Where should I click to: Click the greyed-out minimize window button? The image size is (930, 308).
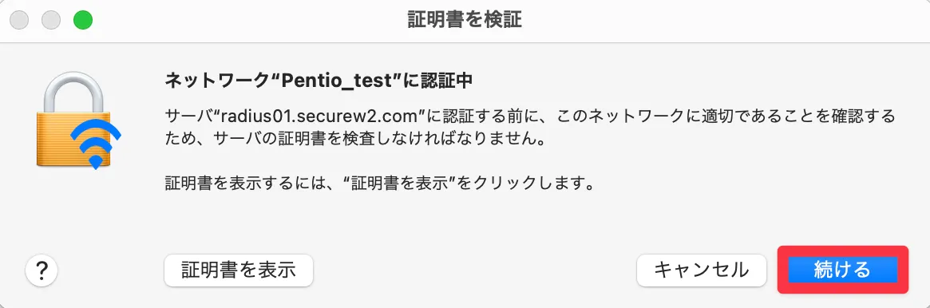pyautogui.click(x=51, y=20)
